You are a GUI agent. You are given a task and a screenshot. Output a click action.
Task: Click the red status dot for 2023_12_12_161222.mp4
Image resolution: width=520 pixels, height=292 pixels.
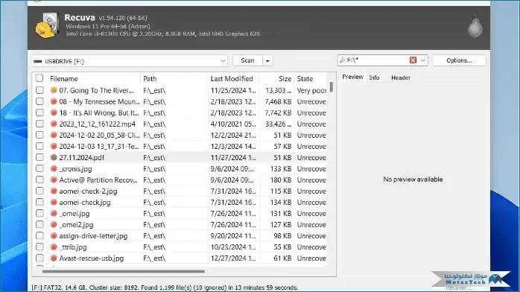(54, 124)
